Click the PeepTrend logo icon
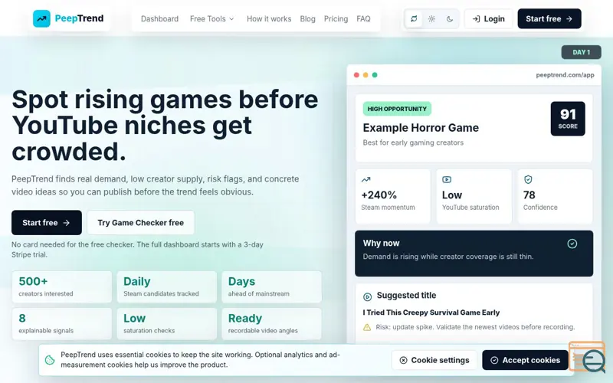Screen dimensions: 613x383 click(41, 18)
